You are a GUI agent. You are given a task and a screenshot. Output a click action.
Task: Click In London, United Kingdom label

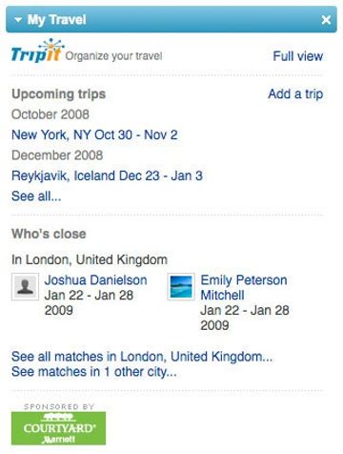tap(90, 259)
